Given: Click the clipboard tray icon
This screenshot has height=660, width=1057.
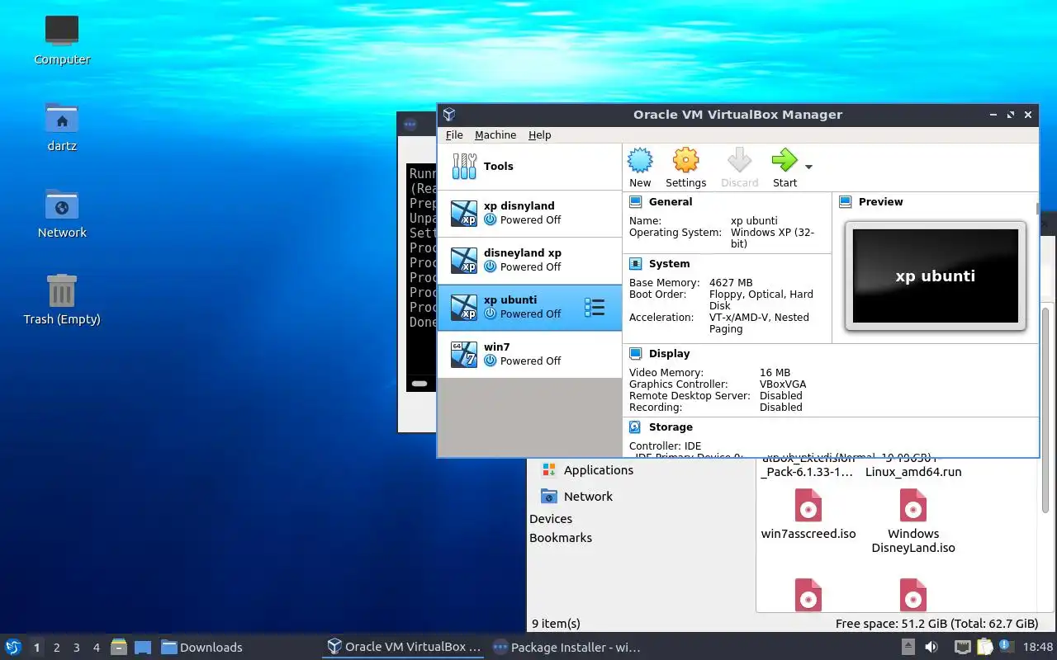Looking at the screenshot, I should coord(984,647).
